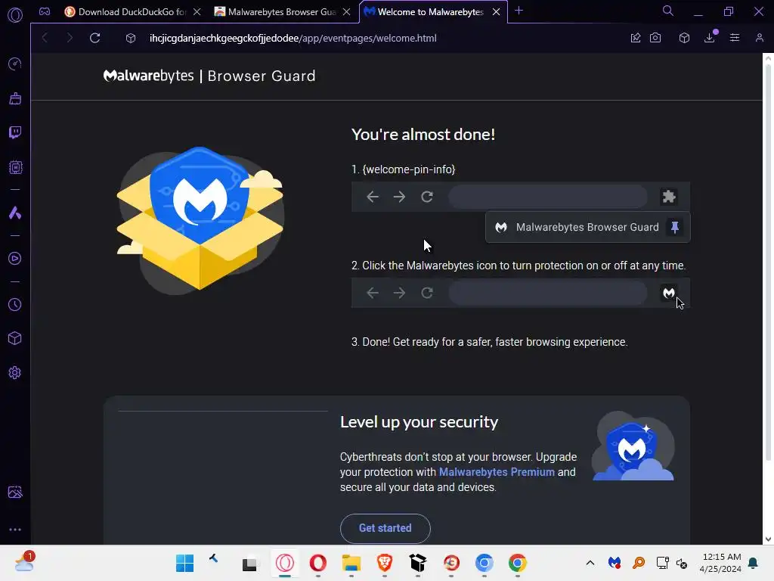Open Brave browser from taskbar
This screenshot has width=774, height=581.
pos(385,563)
